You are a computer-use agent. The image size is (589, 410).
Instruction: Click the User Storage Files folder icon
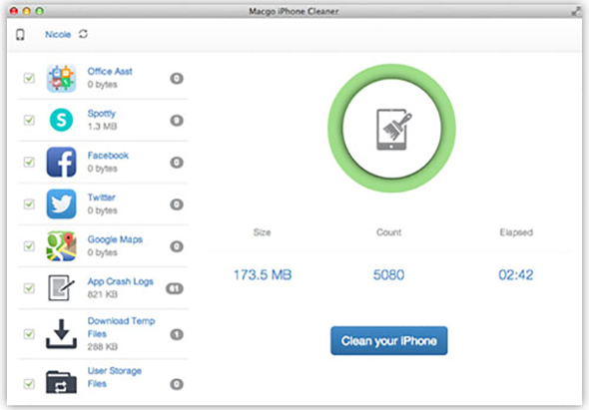61,382
